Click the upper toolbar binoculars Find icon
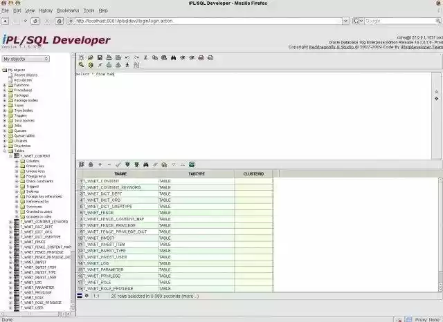This screenshot has height=322, width=443. coord(173,58)
